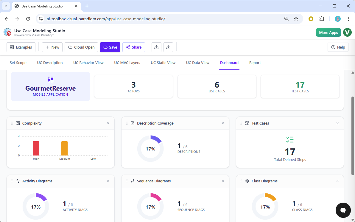Close the Complexity widget

coord(108,123)
